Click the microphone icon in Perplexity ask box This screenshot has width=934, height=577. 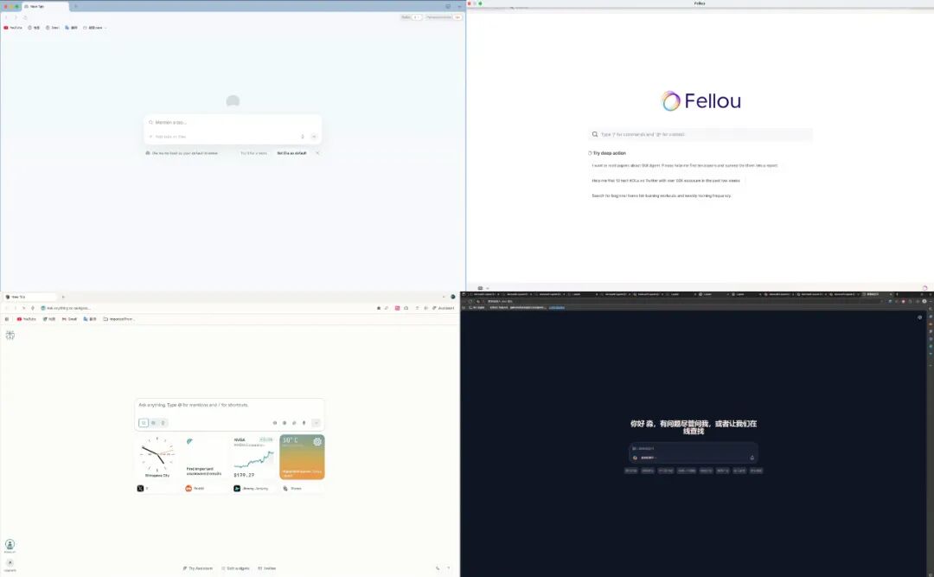click(x=304, y=423)
